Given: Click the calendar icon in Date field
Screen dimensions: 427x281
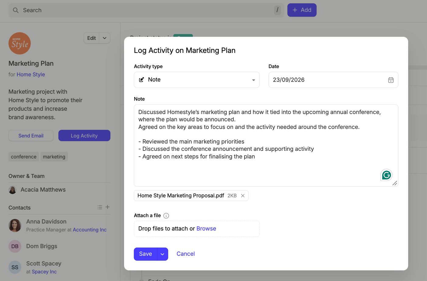Looking at the screenshot, I should pos(391,80).
